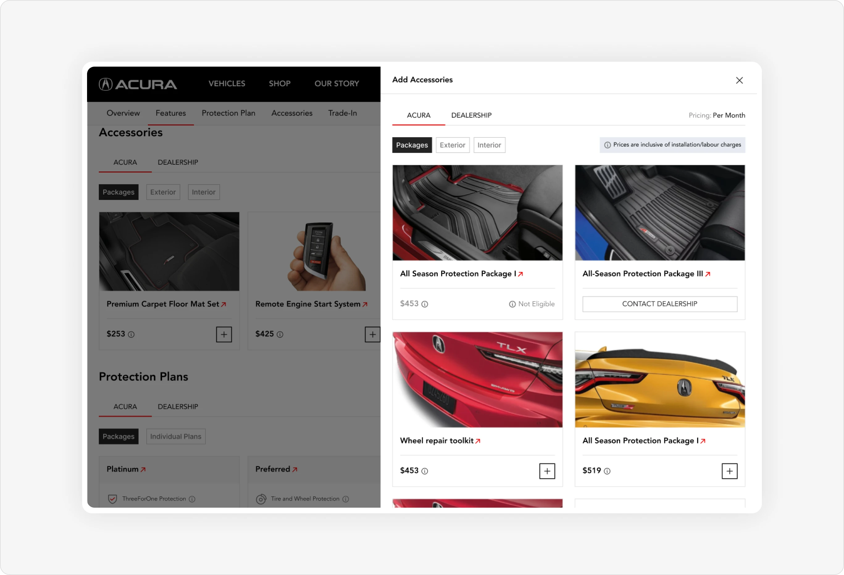Viewport: 844px width, 575px height.
Task: Close the Add Accessories panel
Action: pos(739,80)
